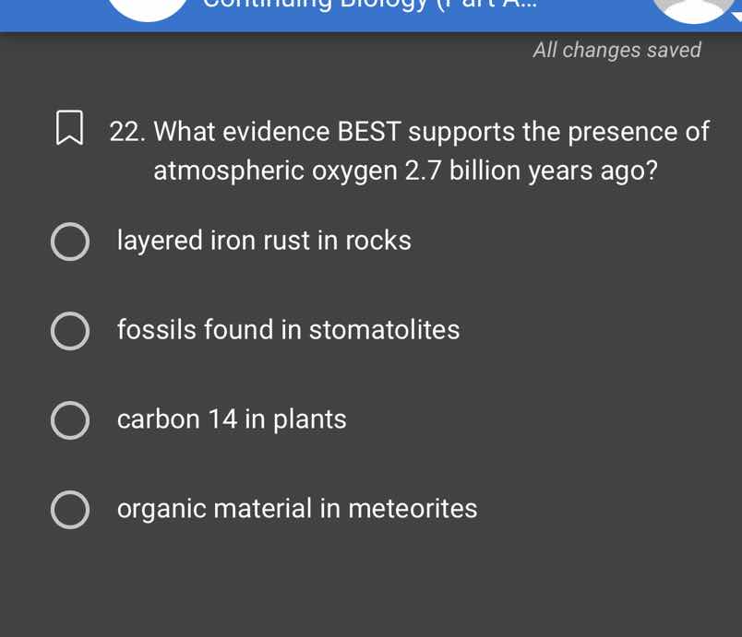Select the 'carbon 14 in plants' option
Screen dimensions: 742x637
click(70, 419)
